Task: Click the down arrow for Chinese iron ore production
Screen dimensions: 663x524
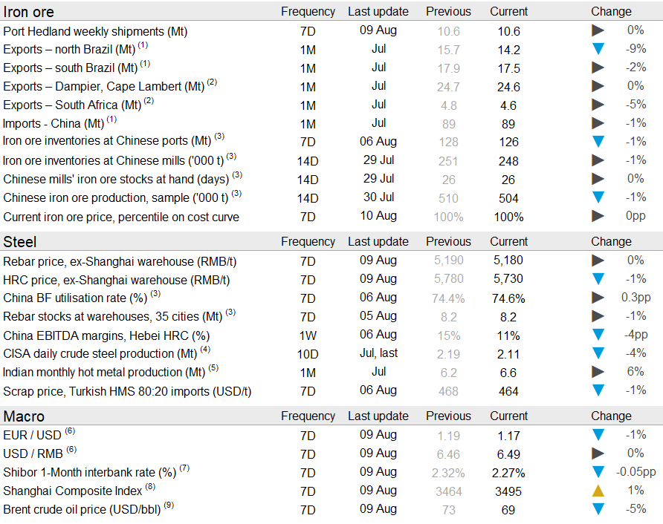Action: pos(598,197)
